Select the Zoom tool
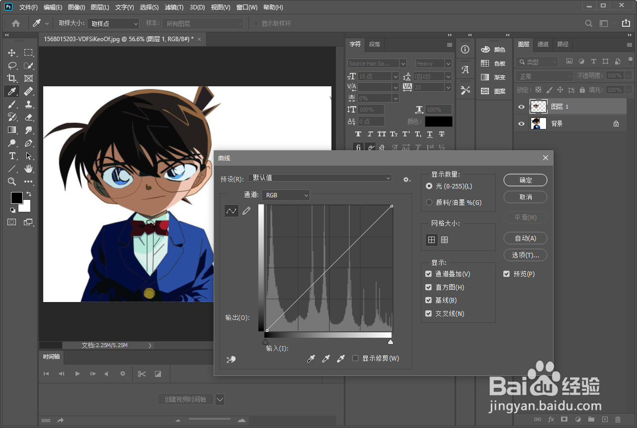This screenshot has width=637, height=428. [12, 182]
